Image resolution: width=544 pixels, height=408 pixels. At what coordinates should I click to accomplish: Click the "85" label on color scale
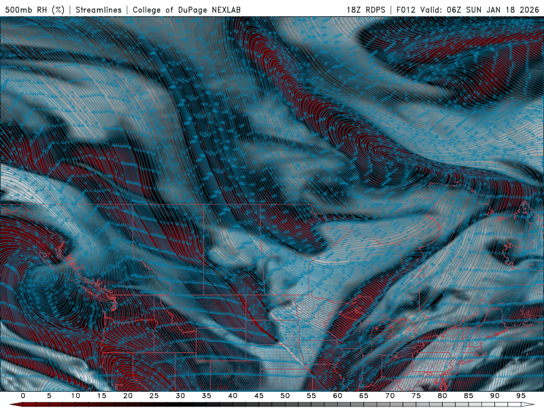tap(469, 396)
